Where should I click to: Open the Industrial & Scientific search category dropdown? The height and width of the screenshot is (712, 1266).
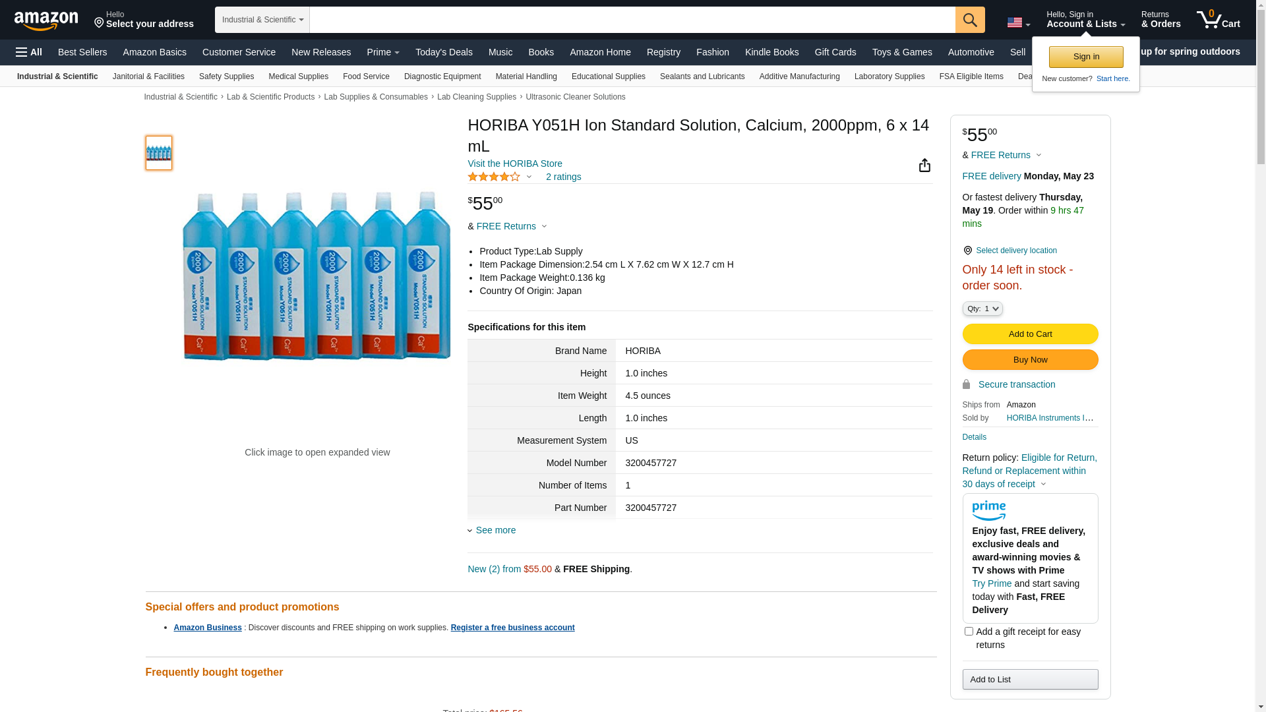coord(262,20)
